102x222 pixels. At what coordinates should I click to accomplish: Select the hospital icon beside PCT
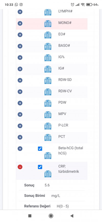pyautogui.click(x=48, y=137)
